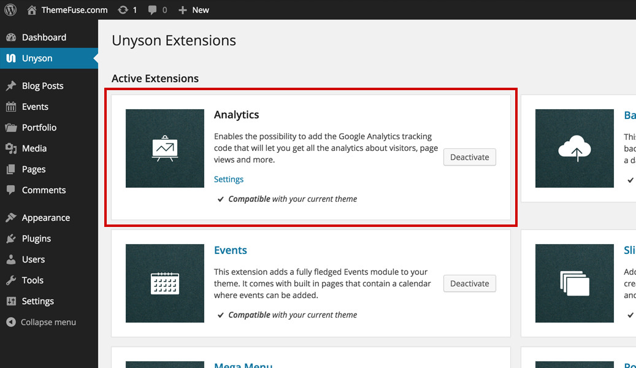The image size is (636, 368).
Task: Click the Analytics extension thumbnail
Action: pyautogui.click(x=165, y=148)
